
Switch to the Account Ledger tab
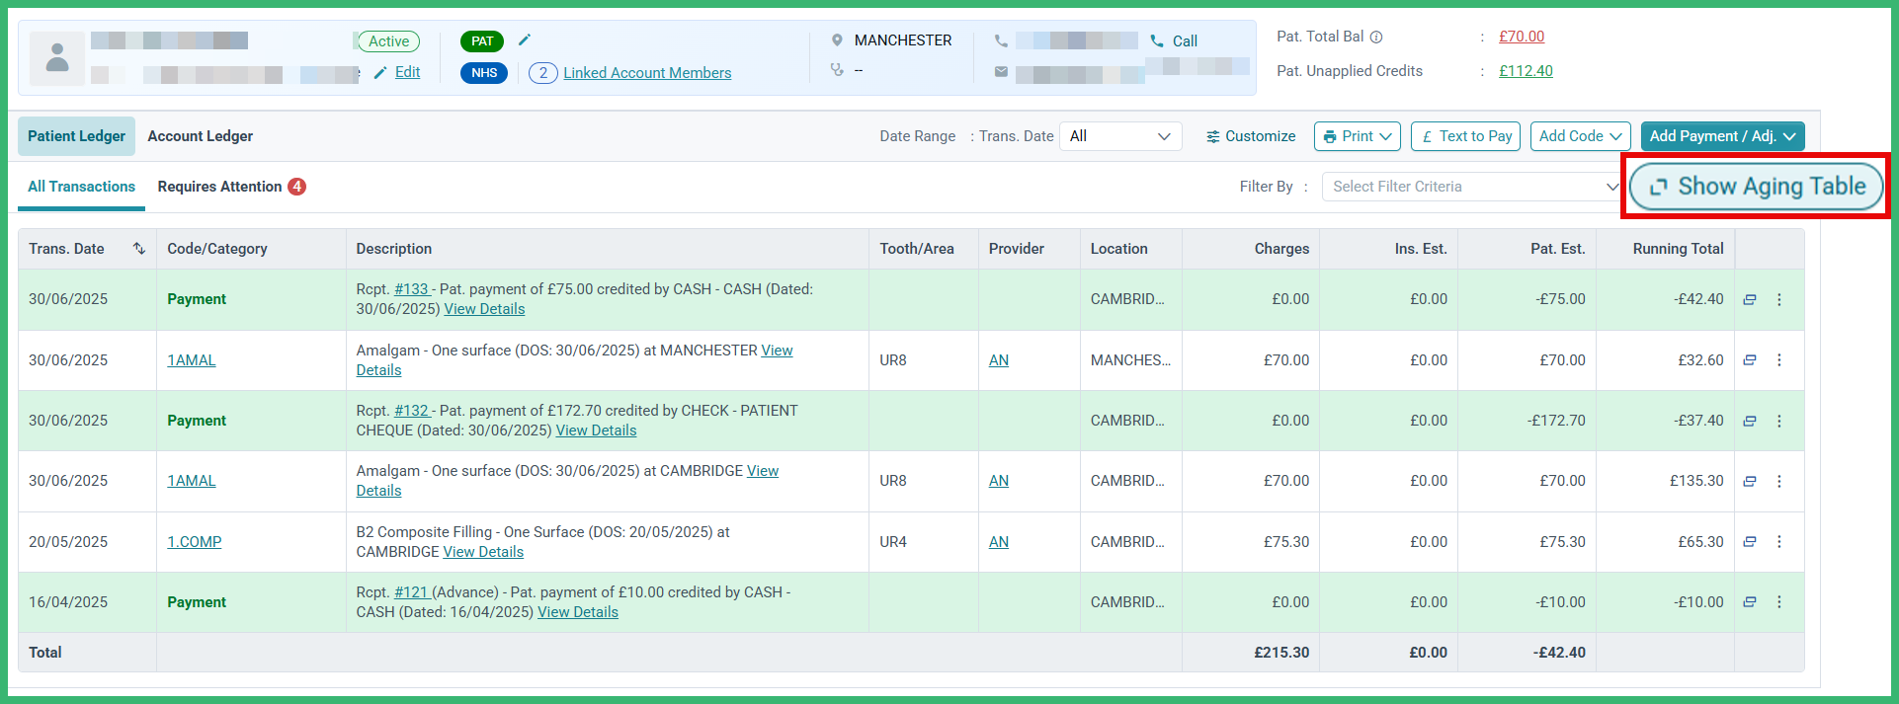[x=201, y=136]
